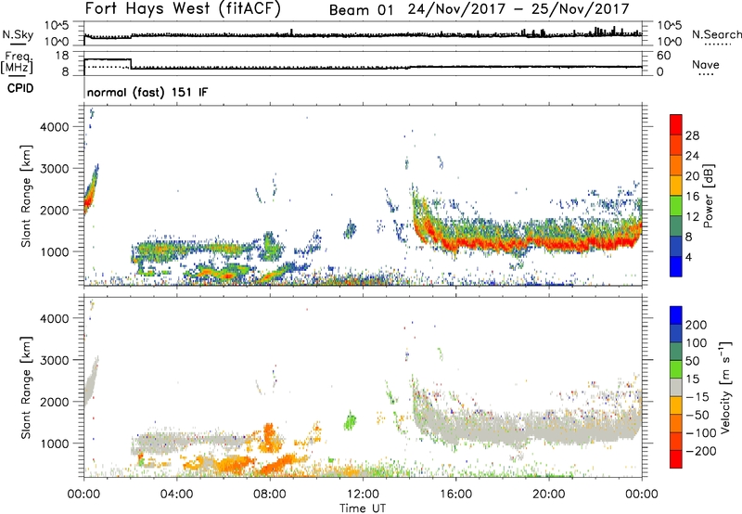Click the '12:00' time axis tick
Viewport: 742px width, 514px height.
363,495
